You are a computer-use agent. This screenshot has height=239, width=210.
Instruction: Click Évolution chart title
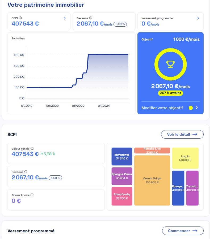[18, 38]
